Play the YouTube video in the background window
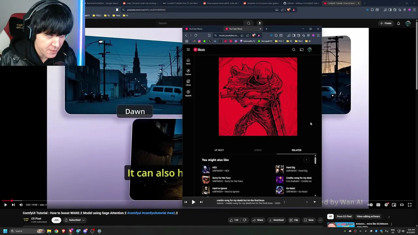 (x=5, y=205)
